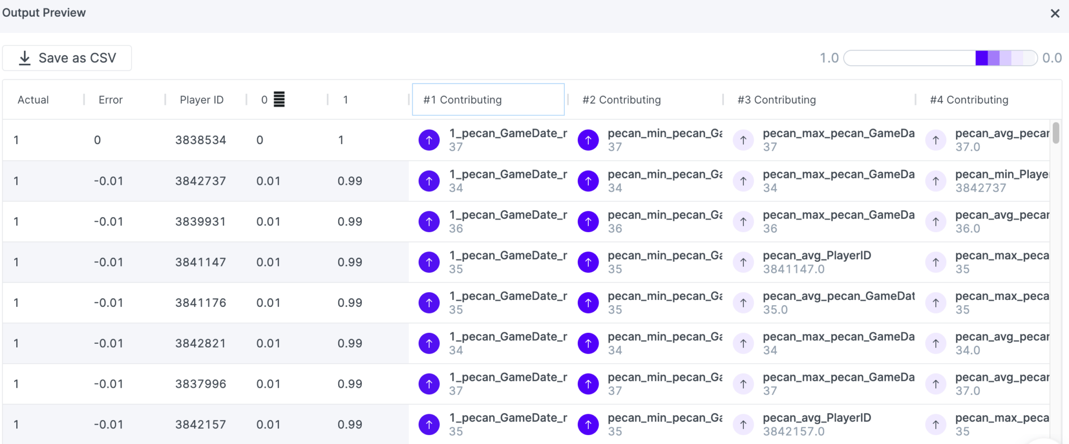Viewport: 1069px width, 444px height.
Task: Click #3 contributing up arrow for player 3842821
Action: click(743, 343)
